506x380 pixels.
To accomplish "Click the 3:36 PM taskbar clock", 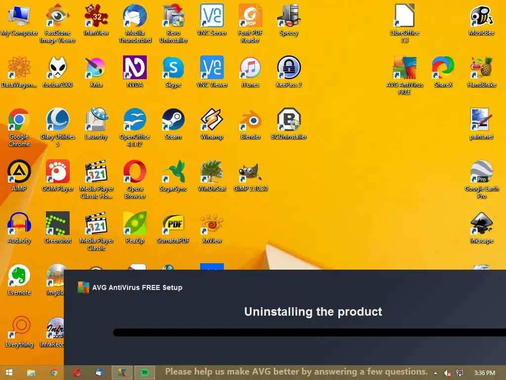I will 484,373.
